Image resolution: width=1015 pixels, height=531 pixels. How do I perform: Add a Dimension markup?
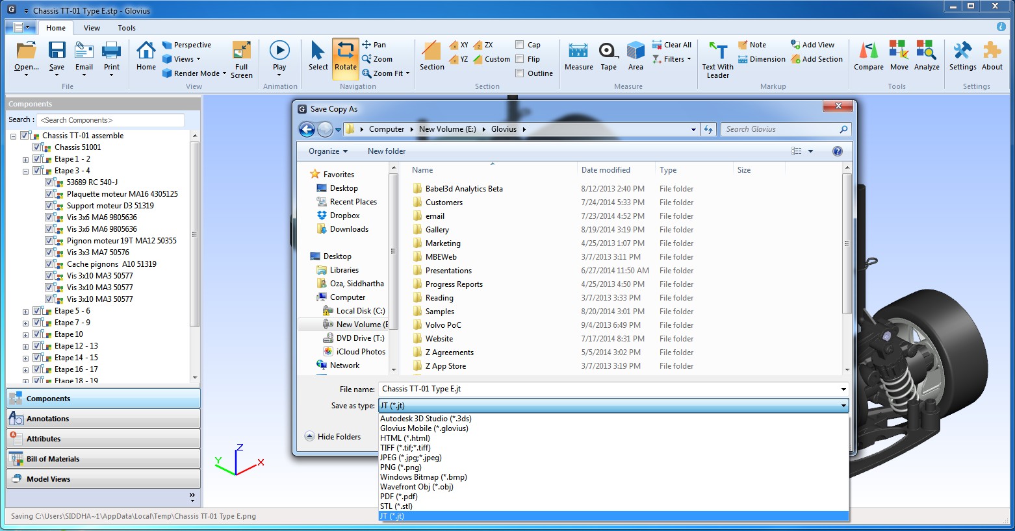tap(762, 59)
